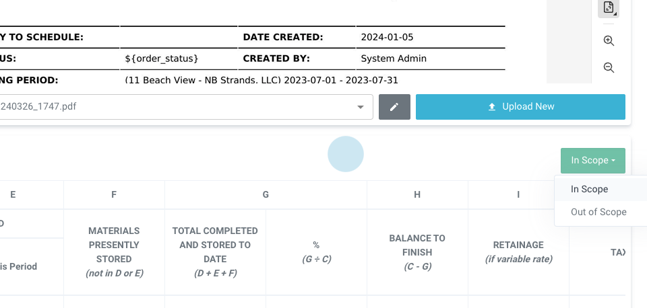647x308 pixels.
Task: Click the System Admin created-by value
Action: pyautogui.click(x=394, y=59)
